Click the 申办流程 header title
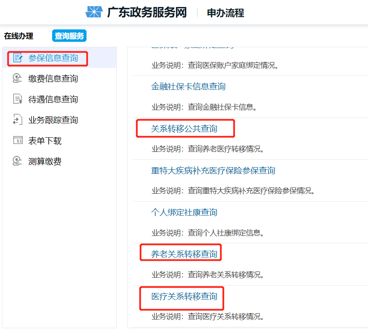 click(x=226, y=13)
